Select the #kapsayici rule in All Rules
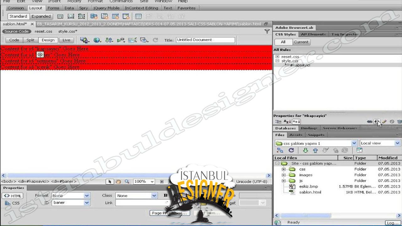The width and height of the screenshot is (402, 226). coord(300,65)
